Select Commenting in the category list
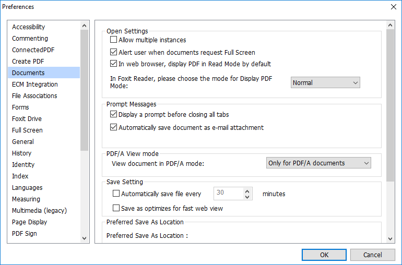402x265 pixels. (30, 39)
